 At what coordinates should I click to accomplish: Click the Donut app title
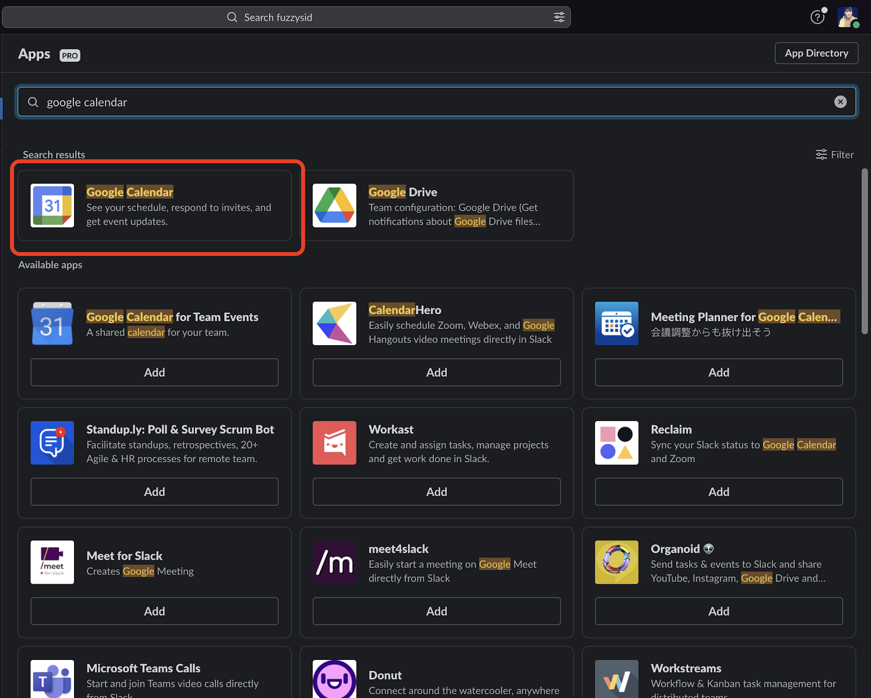pos(385,675)
